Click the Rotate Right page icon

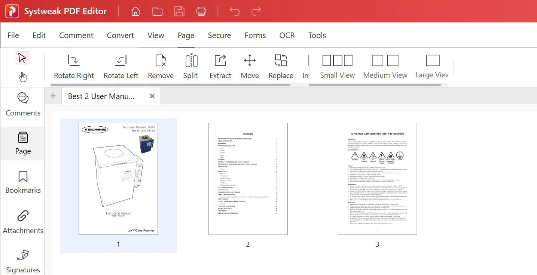74,61
